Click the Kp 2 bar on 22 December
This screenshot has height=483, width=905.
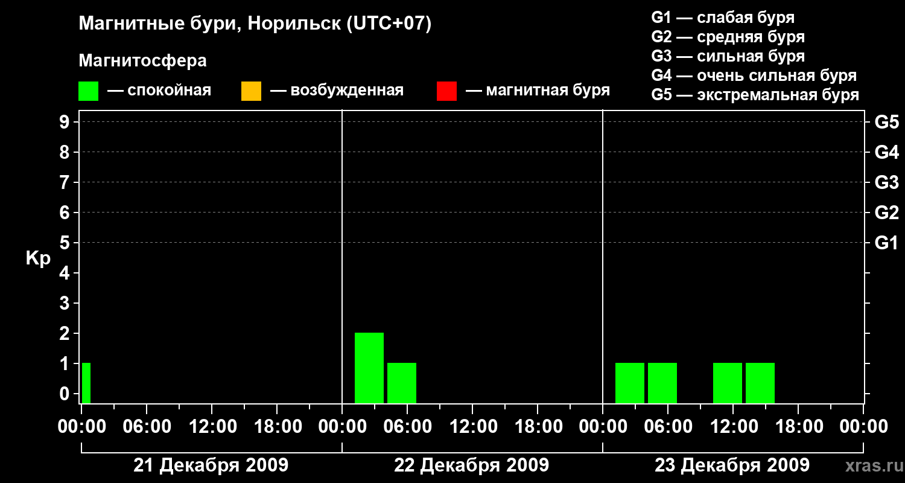coord(369,368)
